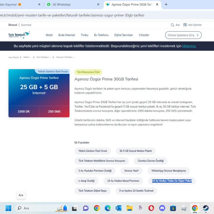Open the Tivibu menu
This screenshot has height=214, width=214.
click(84, 35)
